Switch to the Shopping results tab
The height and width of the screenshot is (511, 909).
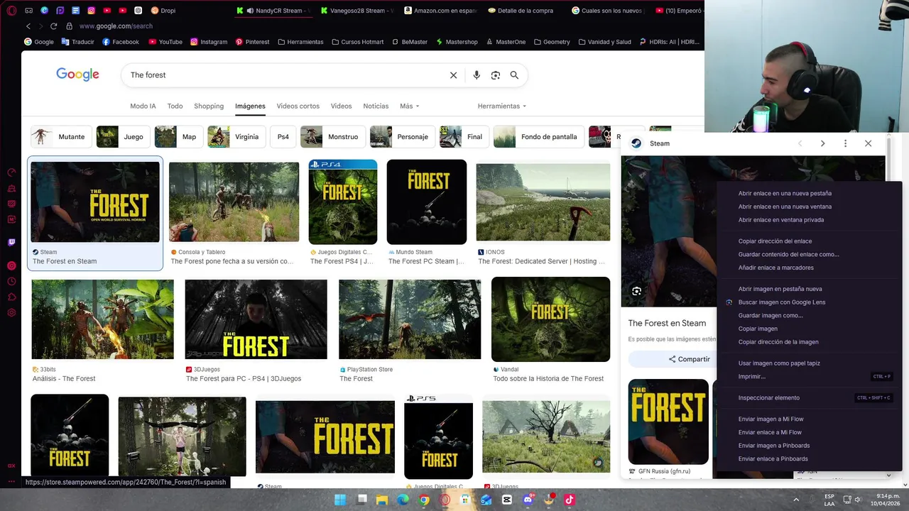pos(209,106)
